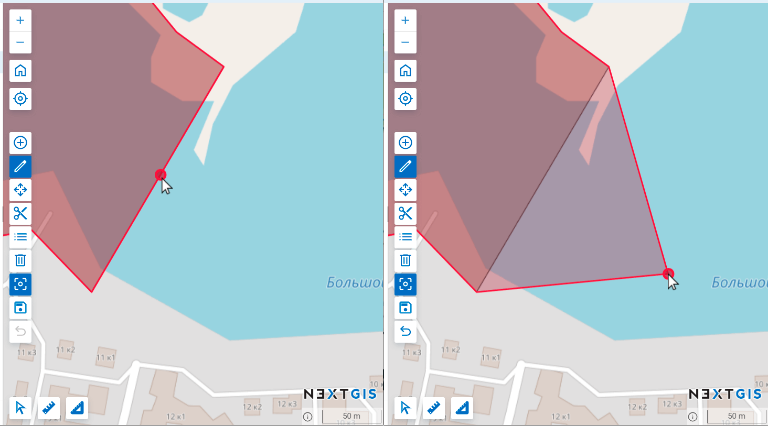
Task: Save edits with floppy icon in right map
Action: (405, 308)
